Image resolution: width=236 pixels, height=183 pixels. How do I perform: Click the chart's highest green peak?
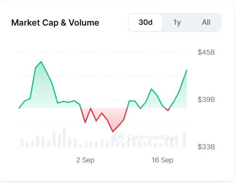coord(41,62)
